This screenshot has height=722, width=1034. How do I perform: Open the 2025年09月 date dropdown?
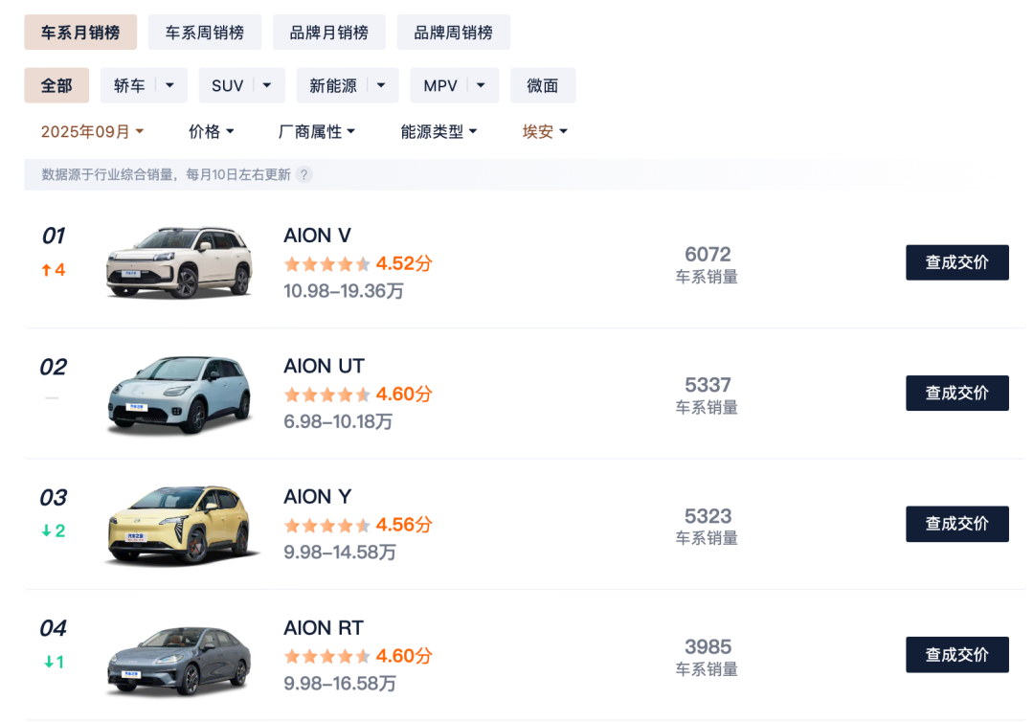(x=92, y=132)
